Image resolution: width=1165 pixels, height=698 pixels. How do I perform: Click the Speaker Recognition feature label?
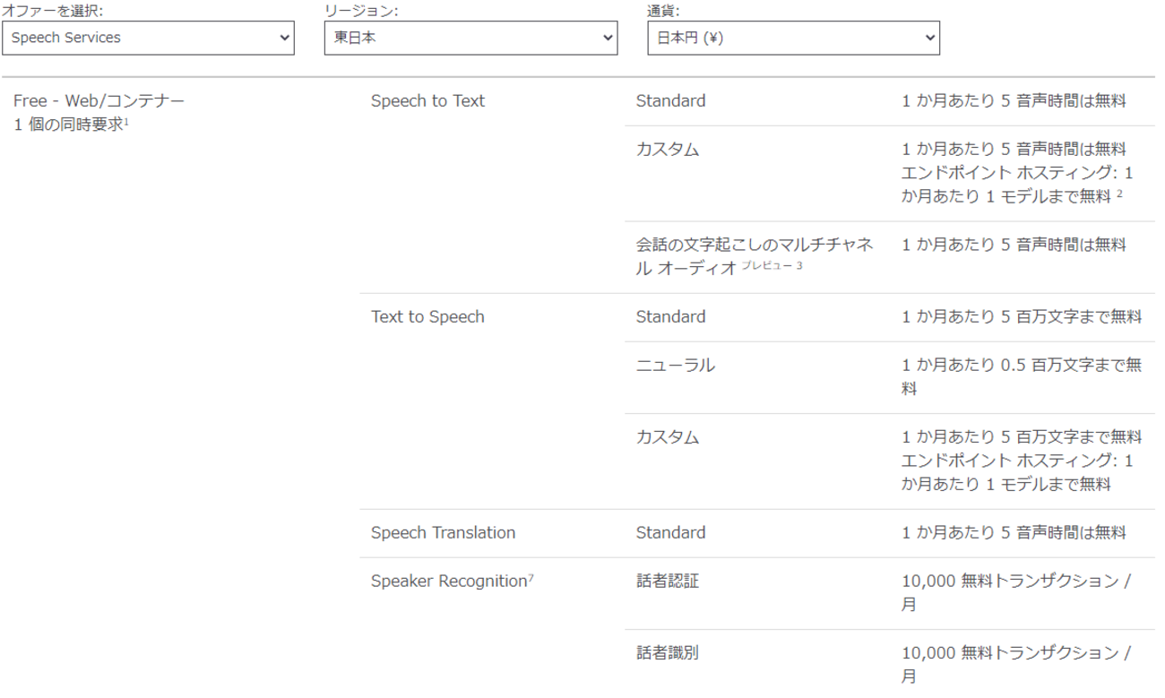[448, 582]
